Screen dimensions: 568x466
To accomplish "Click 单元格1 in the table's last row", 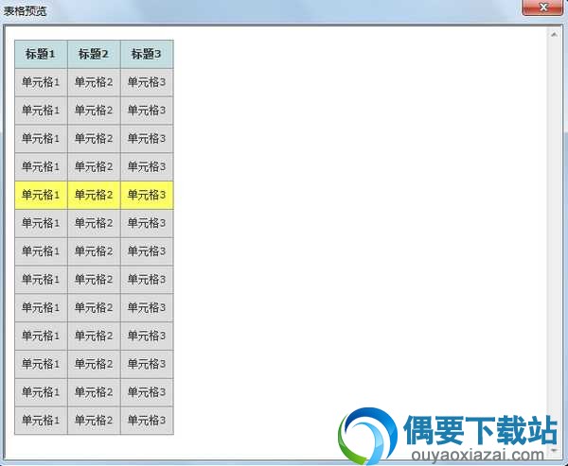I will (41, 421).
